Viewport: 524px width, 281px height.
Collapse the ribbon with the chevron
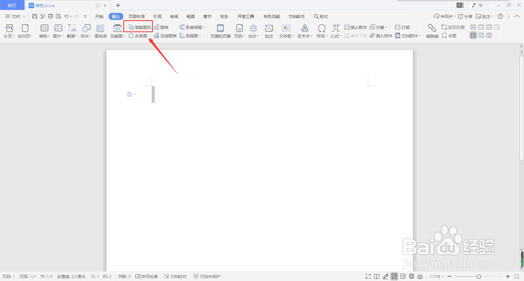(x=517, y=16)
